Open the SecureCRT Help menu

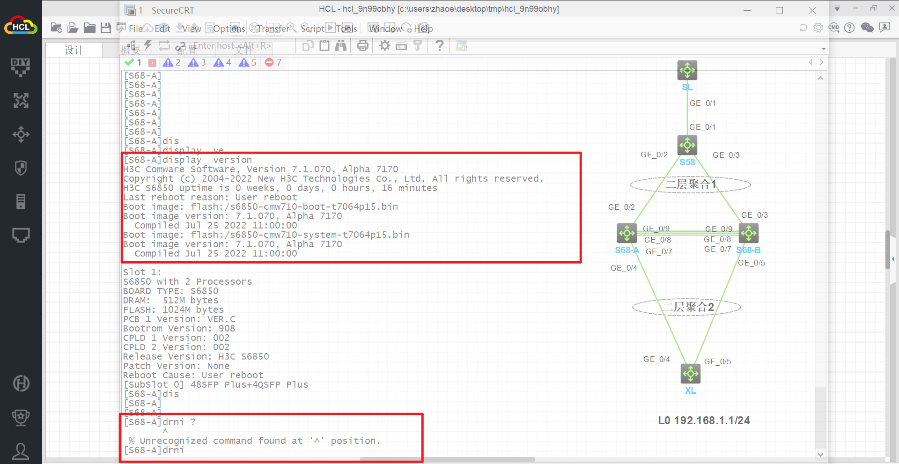click(423, 29)
